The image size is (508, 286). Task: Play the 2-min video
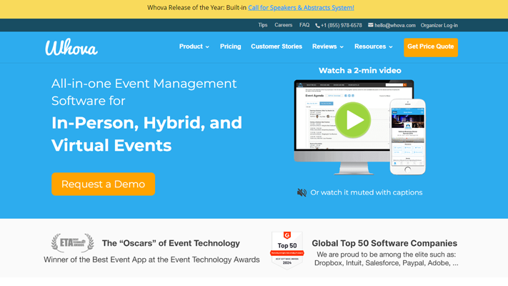(353, 120)
